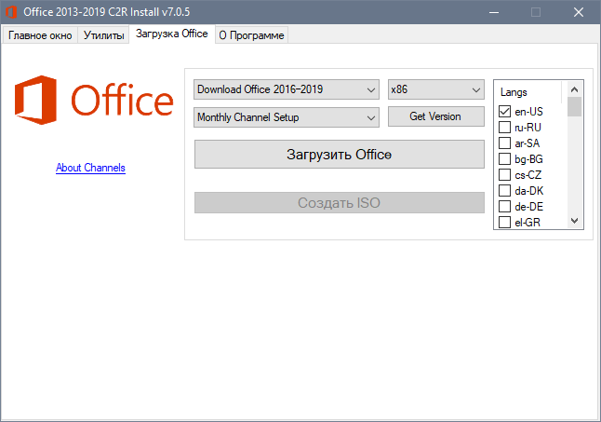Open the About Channels link
Image resolution: width=601 pixels, height=422 pixels.
click(90, 168)
